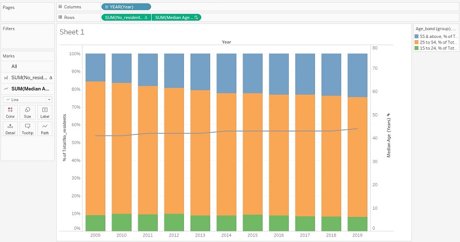Screen dimensions: 460x242
Task: Open the Label mark card
Action: tap(45, 112)
